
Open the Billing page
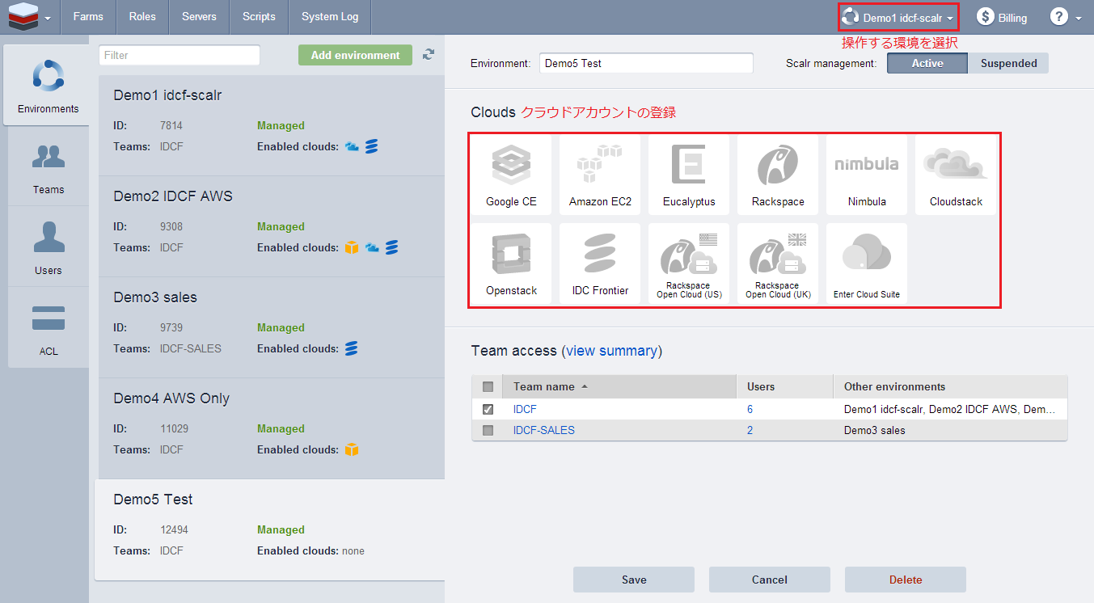click(1002, 17)
